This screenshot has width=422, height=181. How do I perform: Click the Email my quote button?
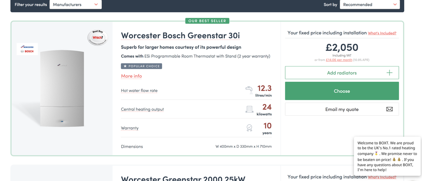coord(342,109)
